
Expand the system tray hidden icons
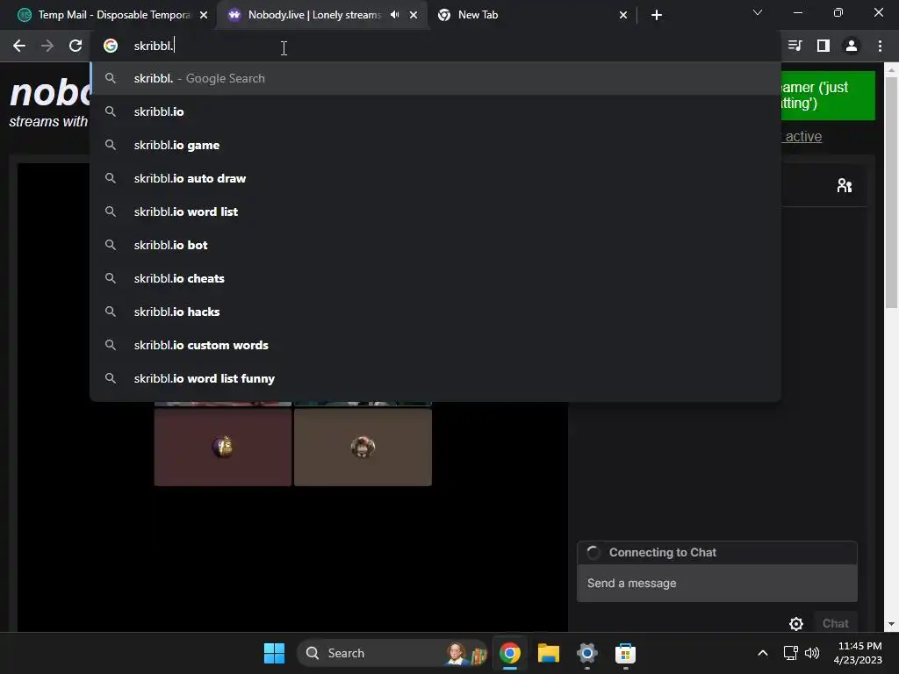coord(763,653)
